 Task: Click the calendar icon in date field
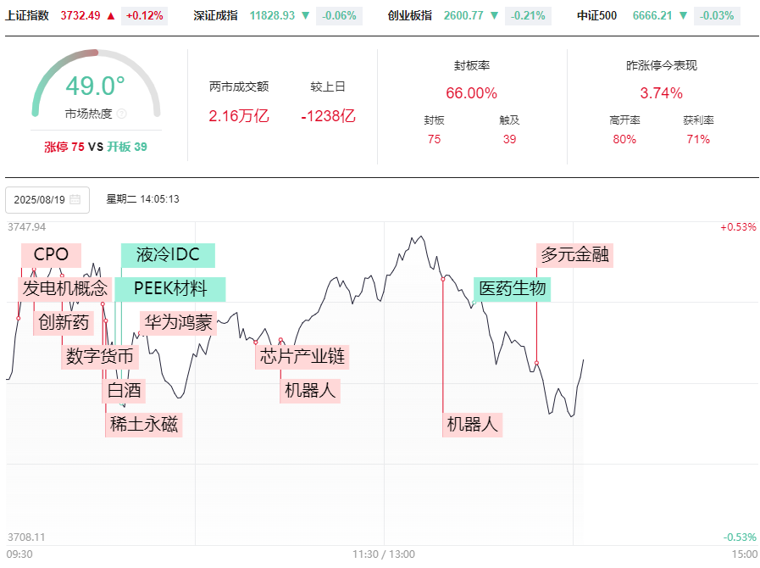(75, 200)
